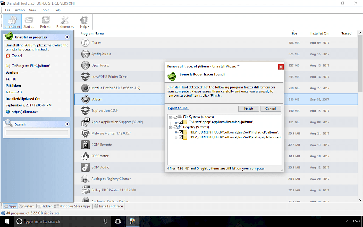
Task: Click the Apple Application Support icon
Action: coord(85,122)
